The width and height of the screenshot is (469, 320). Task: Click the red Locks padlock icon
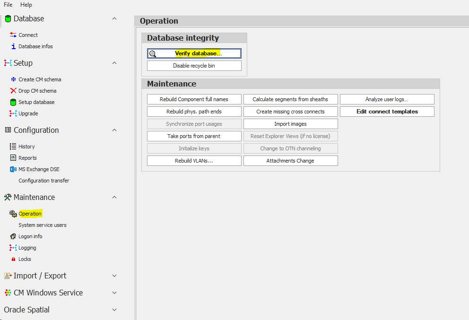tap(13, 259)
